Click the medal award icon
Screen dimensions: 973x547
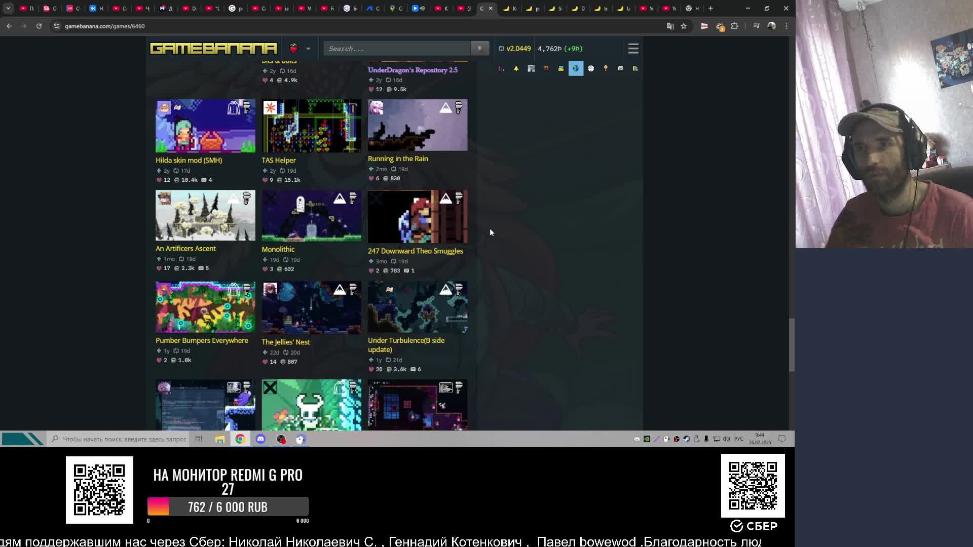606,68
